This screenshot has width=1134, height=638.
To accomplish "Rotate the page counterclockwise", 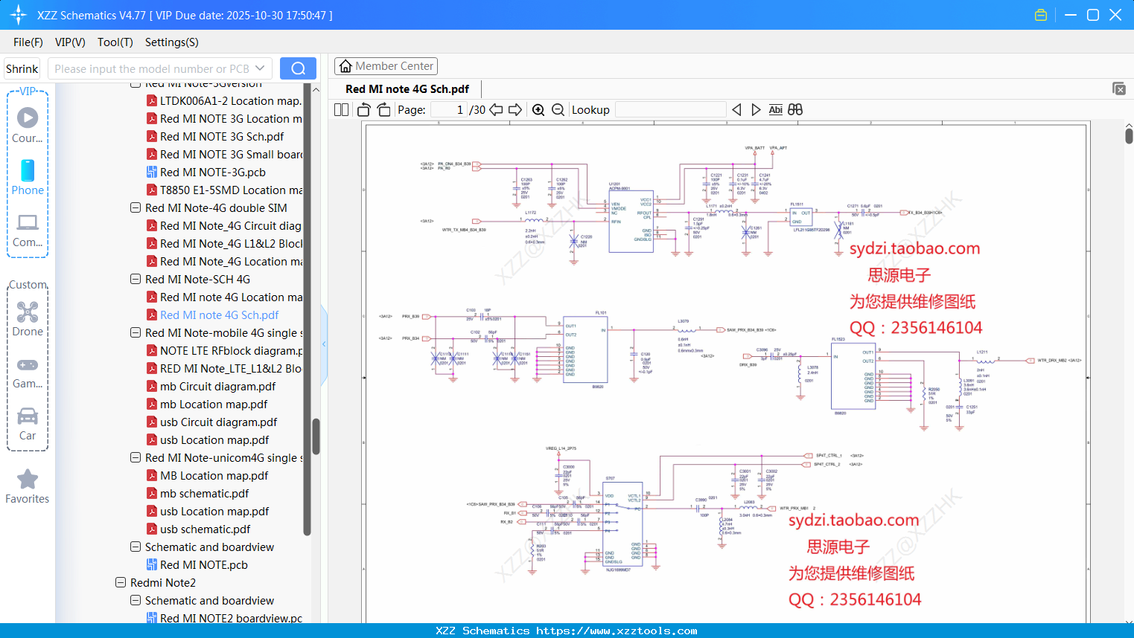I will tap(364, 110).
